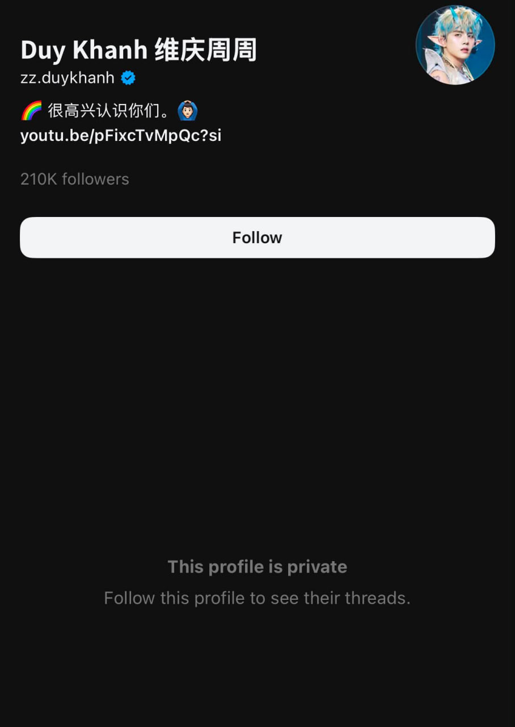
Task: View the 210K followers list
Action: (x=75, y=179)
